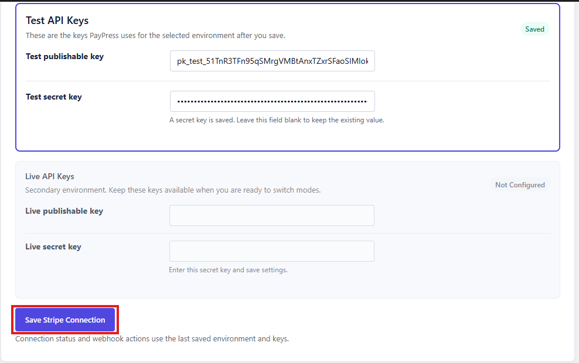Click the divider below Test publishable key
The width and height of the screenshot is (579, 363).
pos(288,81)
